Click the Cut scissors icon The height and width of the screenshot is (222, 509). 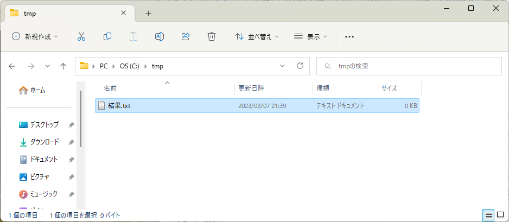(81, 36)
